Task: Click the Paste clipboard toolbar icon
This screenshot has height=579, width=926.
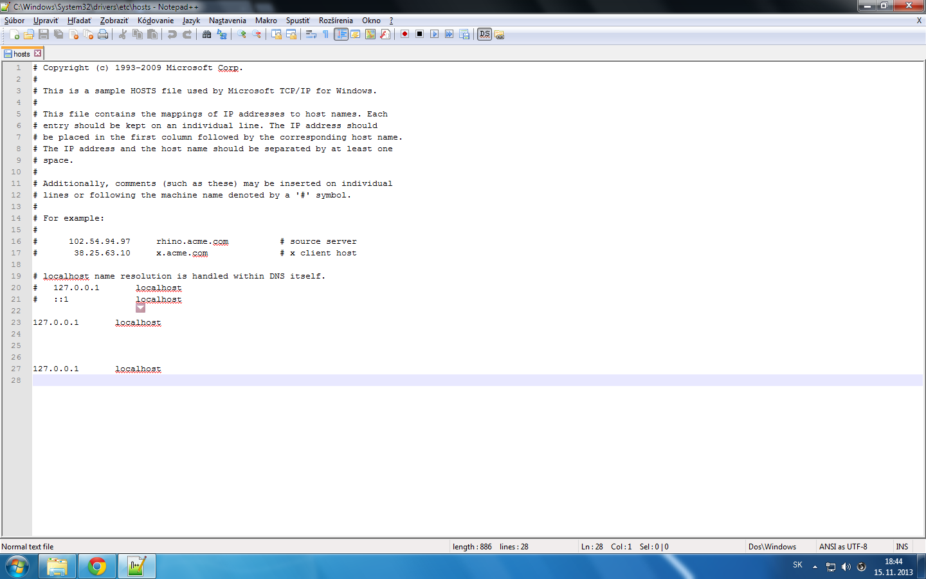Action: pos(152,34)
